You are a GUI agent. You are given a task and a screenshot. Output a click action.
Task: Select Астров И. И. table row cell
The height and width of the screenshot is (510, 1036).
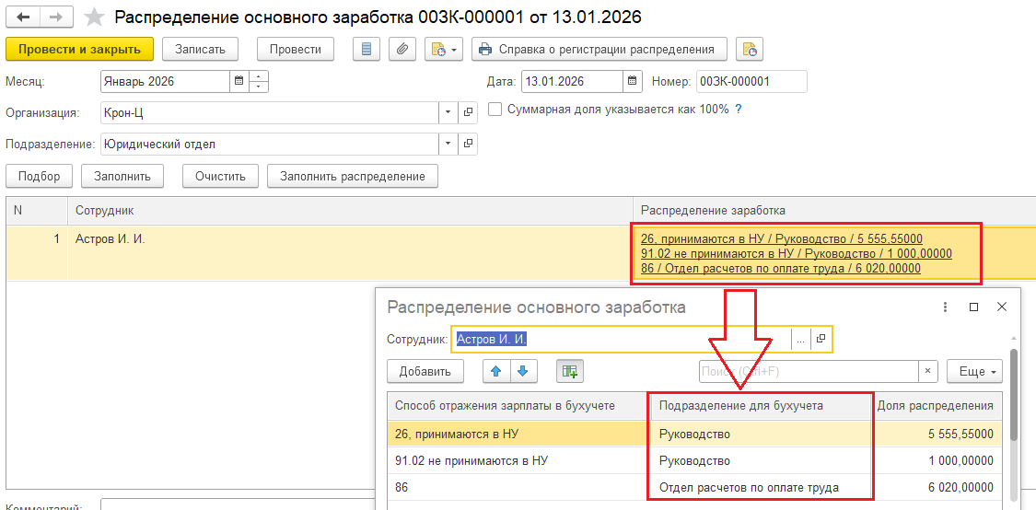350,253
